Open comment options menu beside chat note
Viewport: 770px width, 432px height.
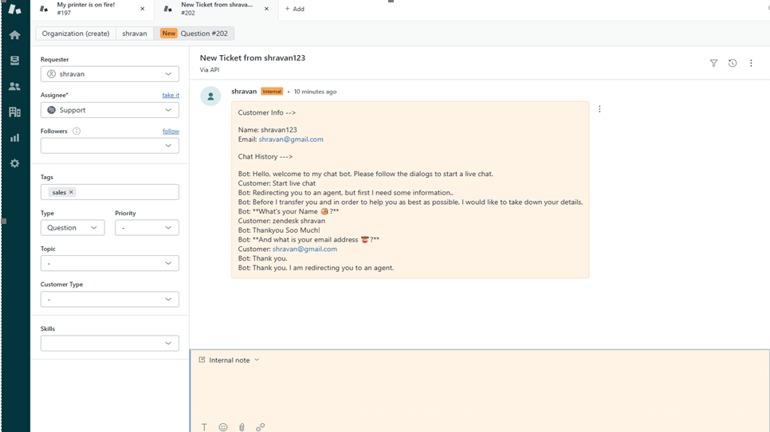599,109
